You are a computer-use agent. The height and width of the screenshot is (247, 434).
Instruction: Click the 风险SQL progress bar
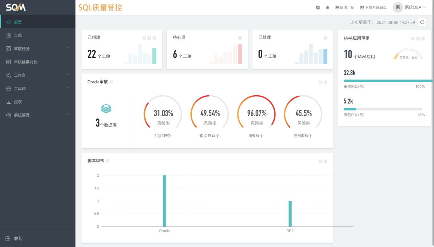(x=383, y=109)
